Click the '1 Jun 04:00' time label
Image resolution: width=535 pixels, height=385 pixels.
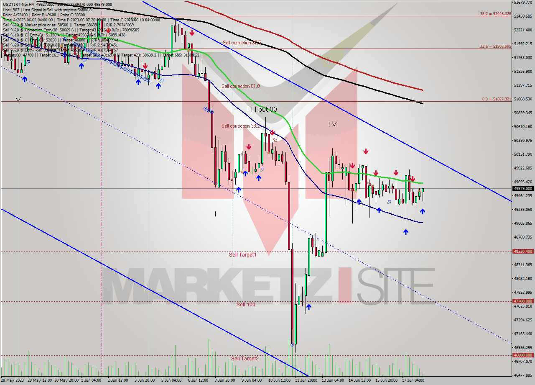[x=92, y=380]
